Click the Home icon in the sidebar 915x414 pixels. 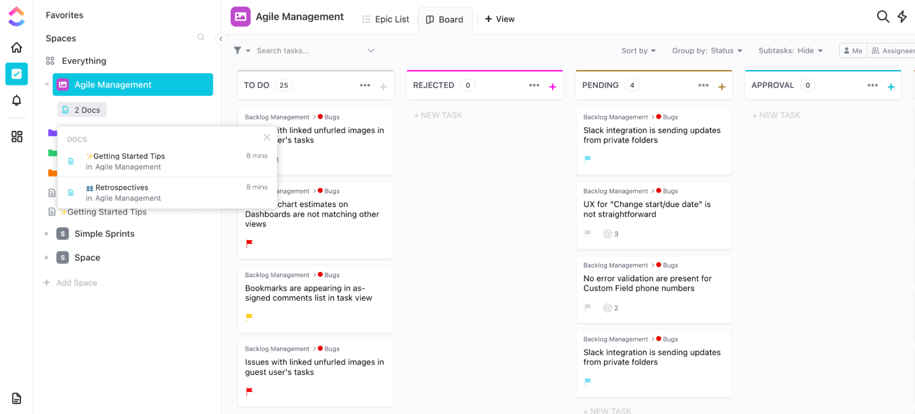point(16,48)
